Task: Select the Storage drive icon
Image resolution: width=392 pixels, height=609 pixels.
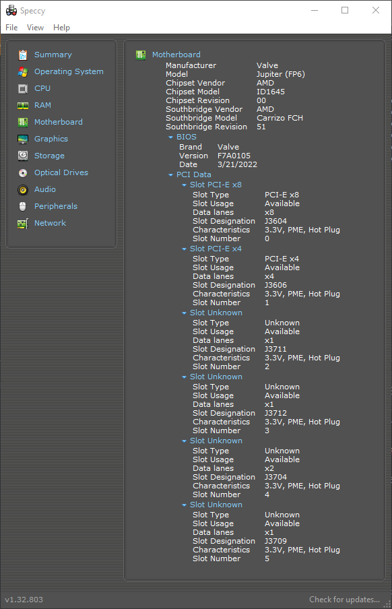Action: [24, 156]
